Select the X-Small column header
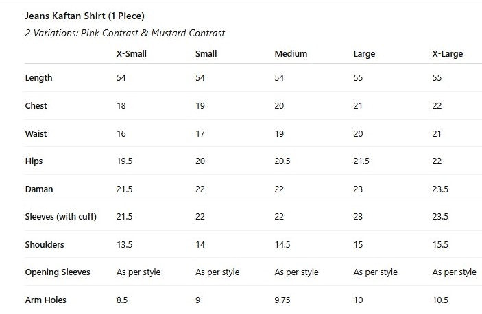 pos(131,54)
